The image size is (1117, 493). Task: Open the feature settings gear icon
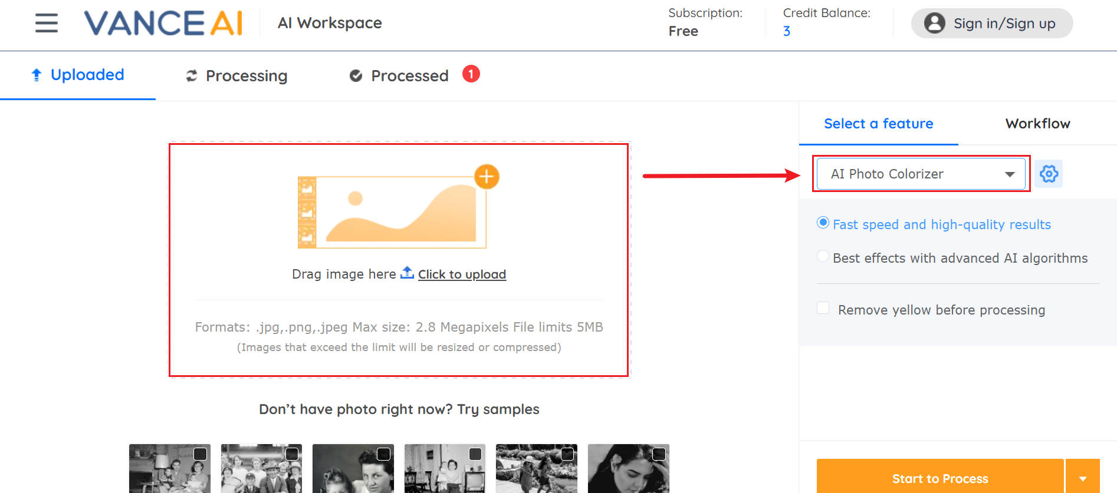tap(1049, 174)
